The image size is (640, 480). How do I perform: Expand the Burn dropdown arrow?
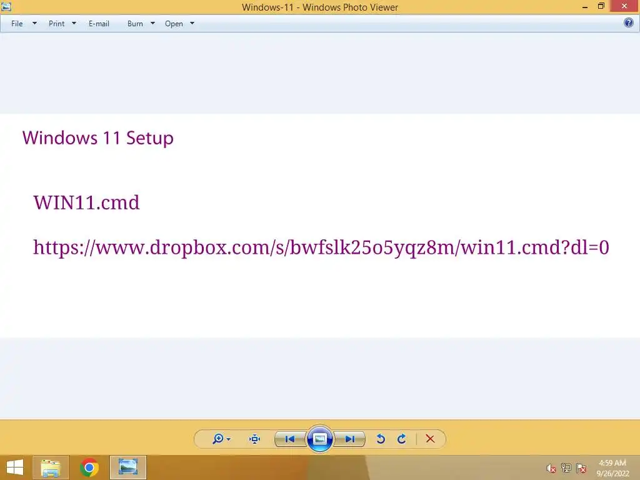click(x=152, y=23)
